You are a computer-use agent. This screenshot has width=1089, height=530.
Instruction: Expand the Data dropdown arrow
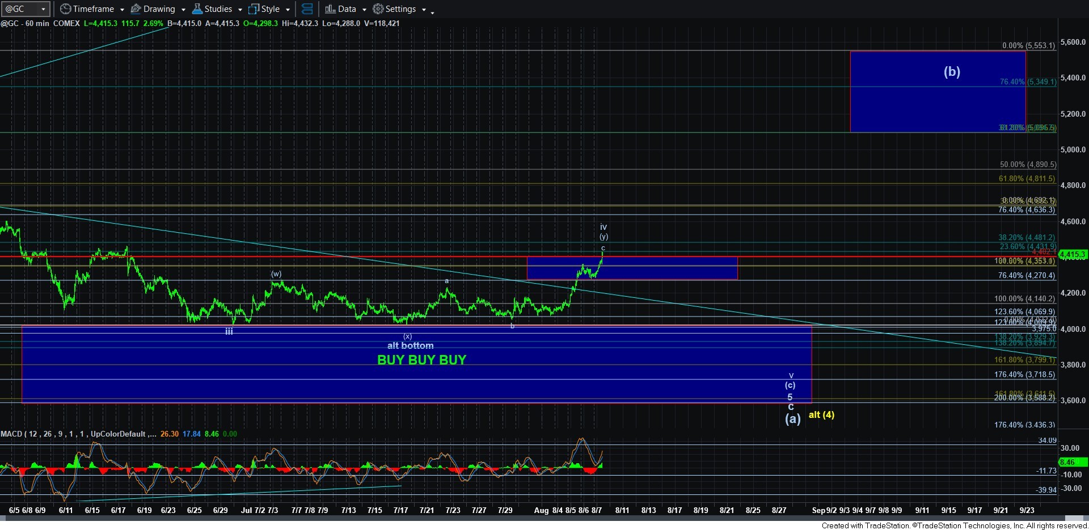click(364, 10)
